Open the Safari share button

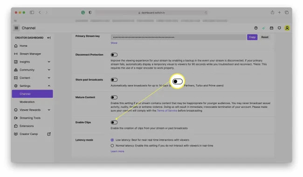[x=272, y=13]
